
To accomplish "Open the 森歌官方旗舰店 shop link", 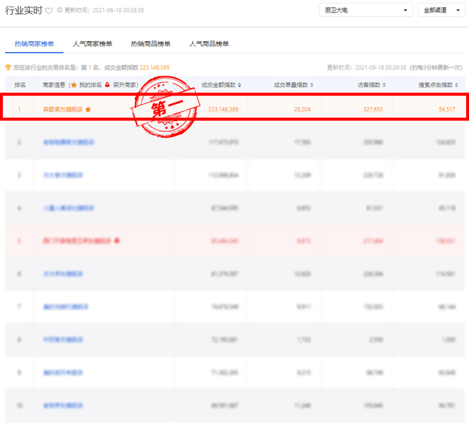I will 62,109.
